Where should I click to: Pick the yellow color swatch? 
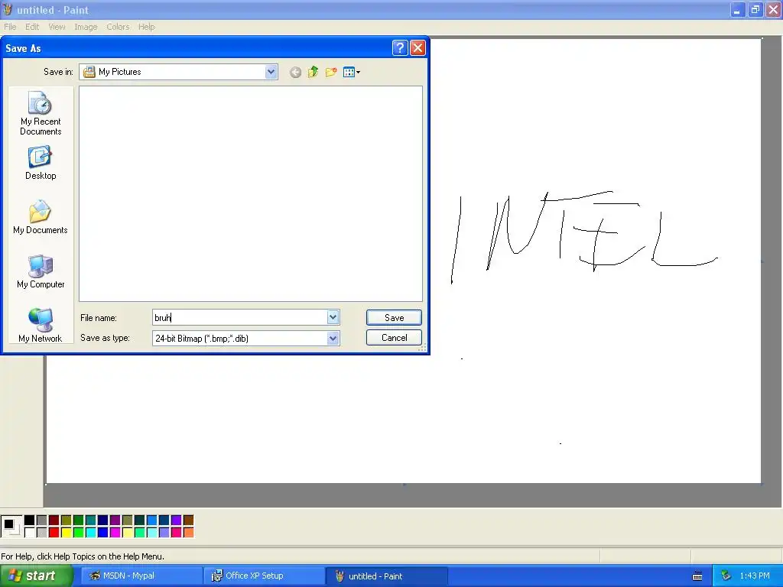(x=66, y=533)
